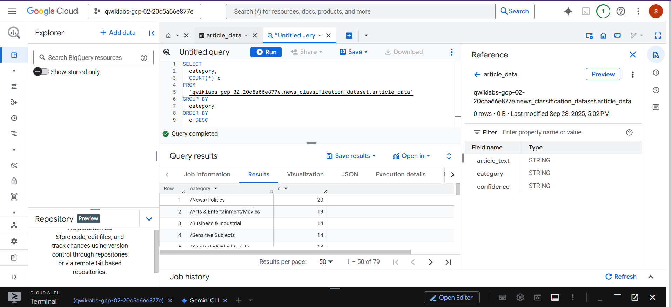Open the job history clock icon in the right rail
The height and width of the screenshot is (307, 671).
[656, 90]
